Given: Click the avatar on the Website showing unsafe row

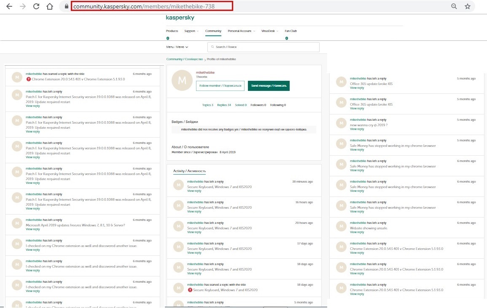Looking at the screenshot, I should point(342,226).
